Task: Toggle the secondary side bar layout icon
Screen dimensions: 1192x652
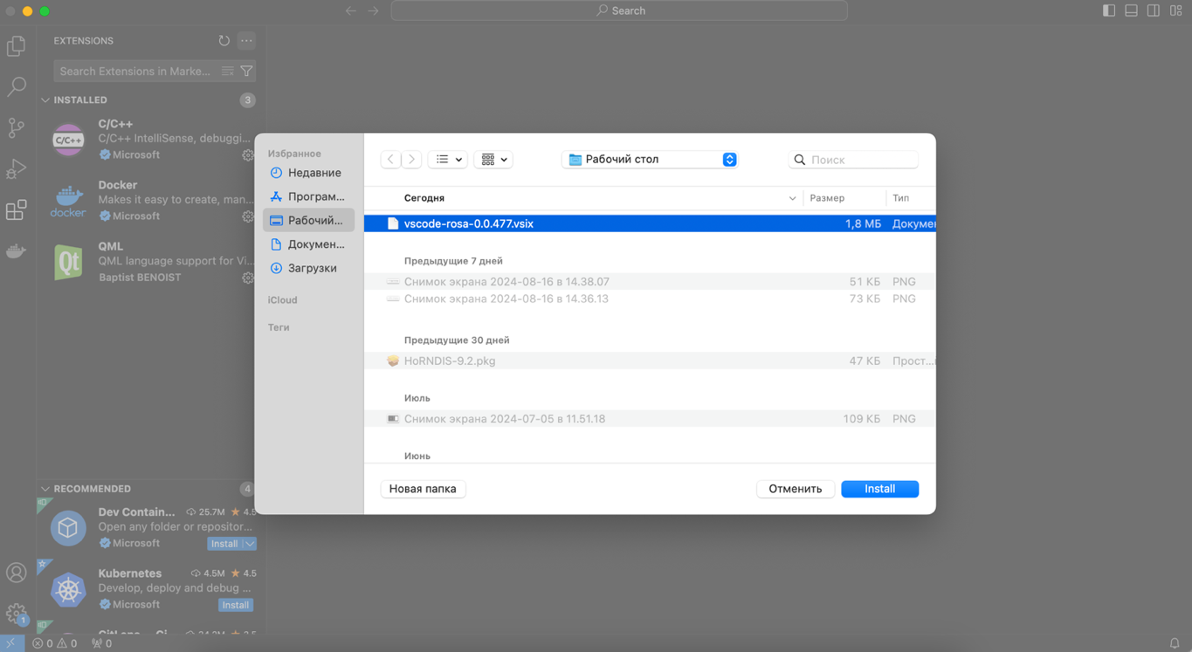Action: [x=1154, y=10]
